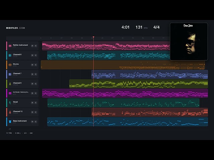Select the dark green Vocal MIDI clip

[123, 103]
